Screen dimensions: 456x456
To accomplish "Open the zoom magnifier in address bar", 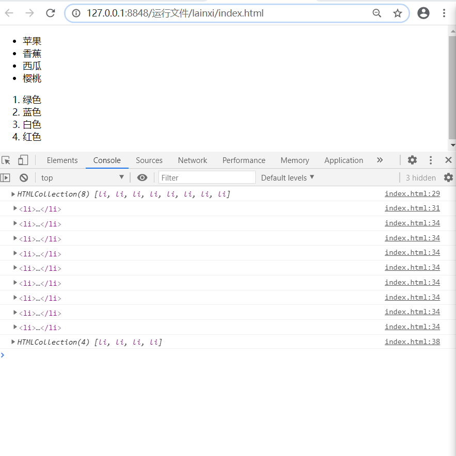I will click(376, 13).
